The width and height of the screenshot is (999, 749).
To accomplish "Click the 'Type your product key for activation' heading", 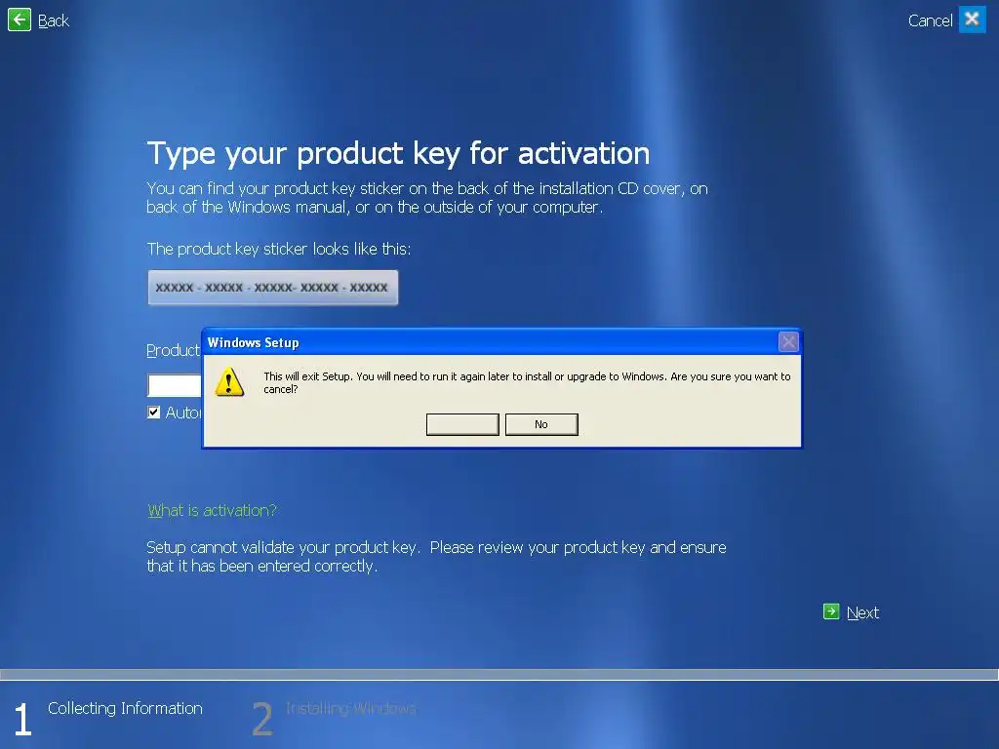I will (398, 154).
